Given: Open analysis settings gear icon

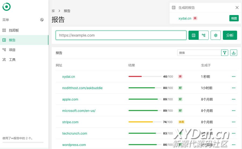Looking at the screenshot, I should pyautogui.click(x=216, y=35).
